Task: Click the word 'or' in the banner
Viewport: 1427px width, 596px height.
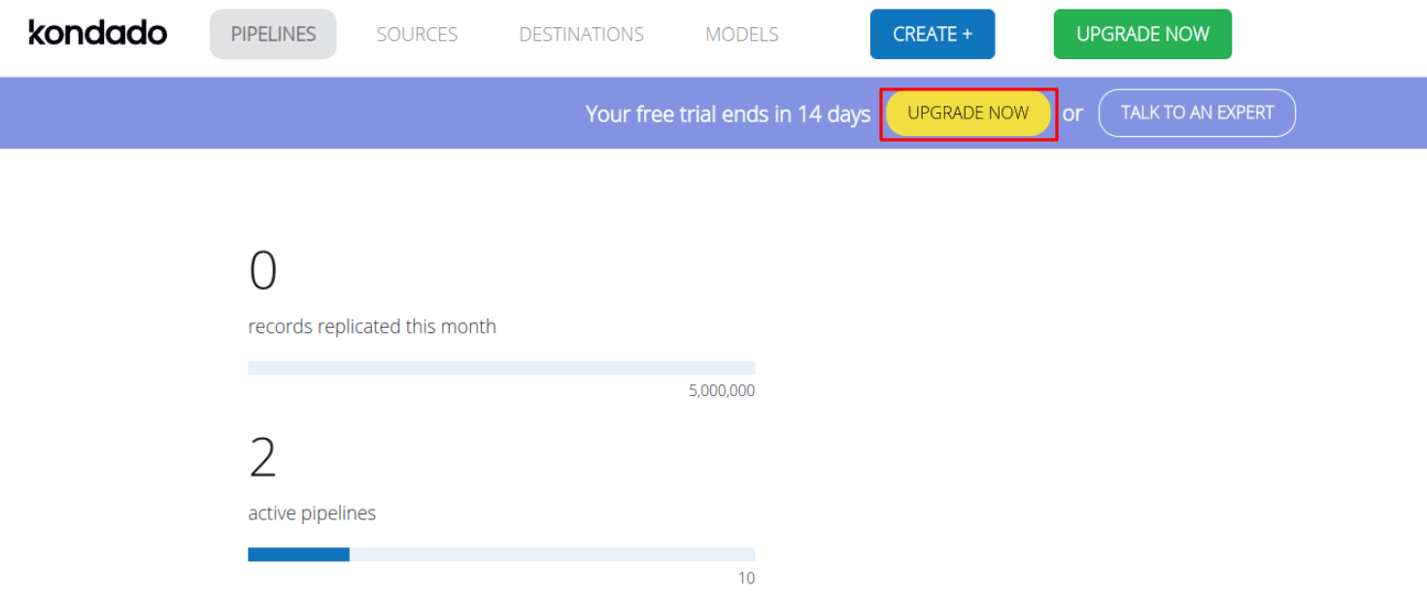Action: click(x=1072, y=114)
